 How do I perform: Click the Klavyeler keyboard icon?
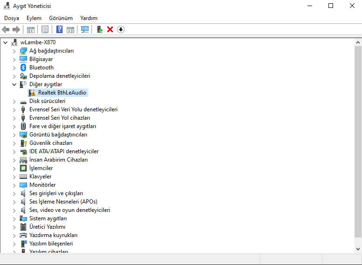click(x=23, y=177)
